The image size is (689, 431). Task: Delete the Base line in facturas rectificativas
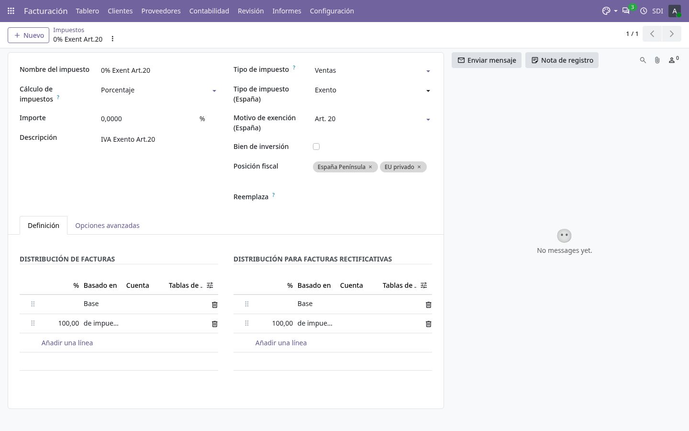pyautogui.click(x=428, y=305)
